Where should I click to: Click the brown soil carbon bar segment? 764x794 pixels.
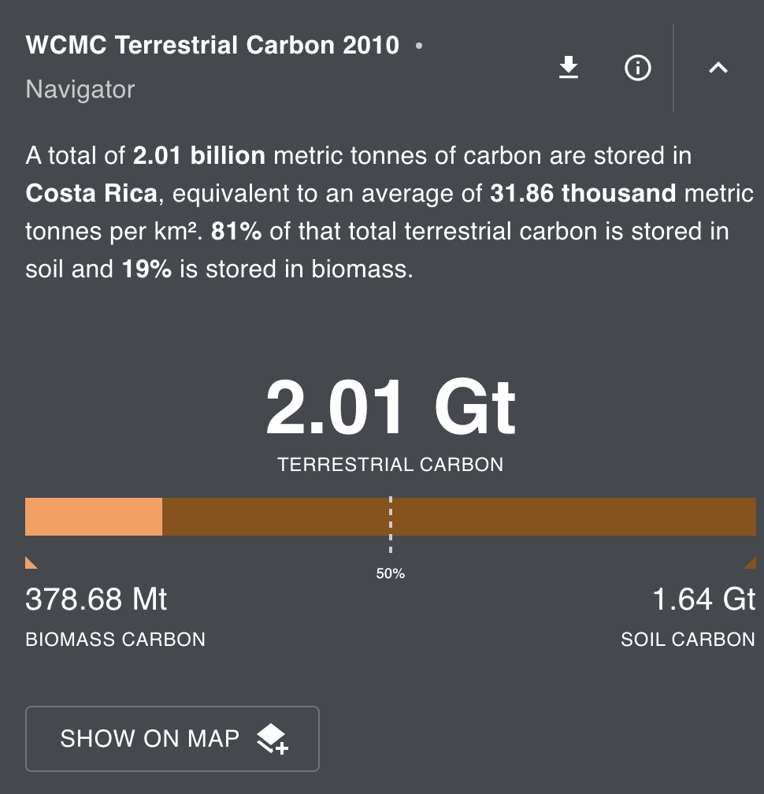551,517
